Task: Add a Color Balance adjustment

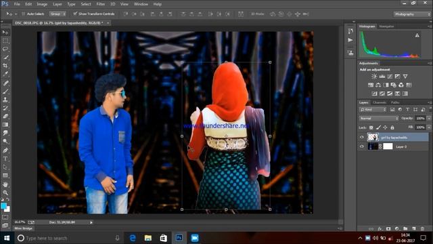Action: click(378, 85)
